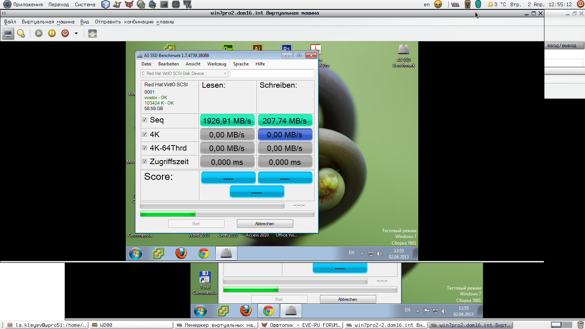Viewport: 585px width, 329px height.
Task: Open the Вид menu
Action: tap(84, 22)
